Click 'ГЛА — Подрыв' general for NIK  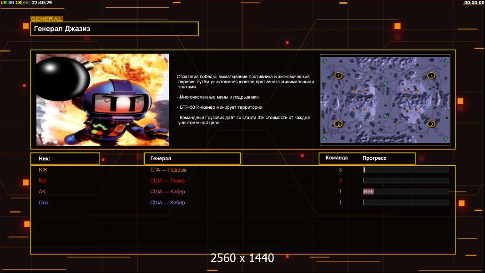(169, 170)
